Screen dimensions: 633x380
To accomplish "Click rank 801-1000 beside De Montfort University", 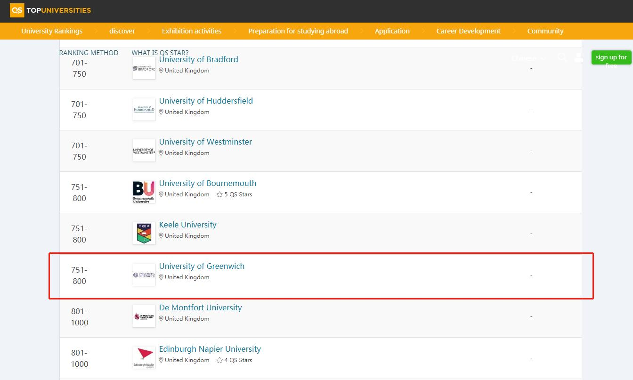I will (x=79, y=317).
